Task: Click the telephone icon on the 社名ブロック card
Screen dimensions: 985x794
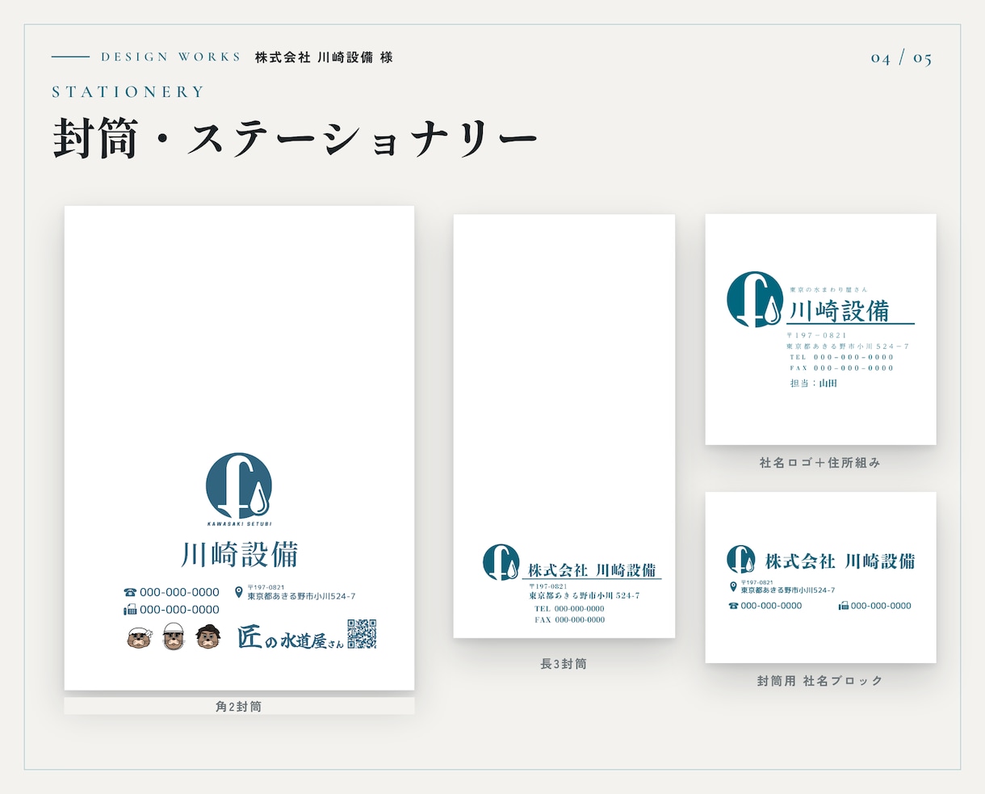Action: (733, 606)
